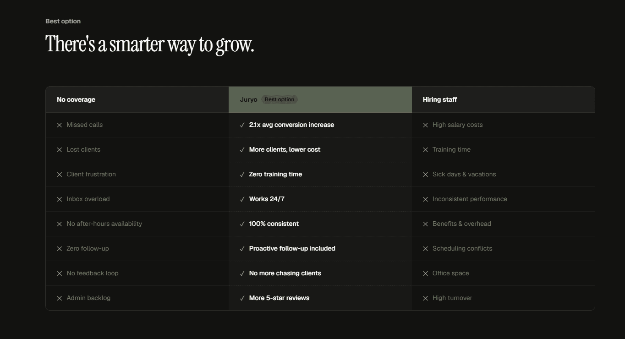Click the X icon beside Zero follow-up
Screen dimensions: 625x339
(x=59, y=249)
